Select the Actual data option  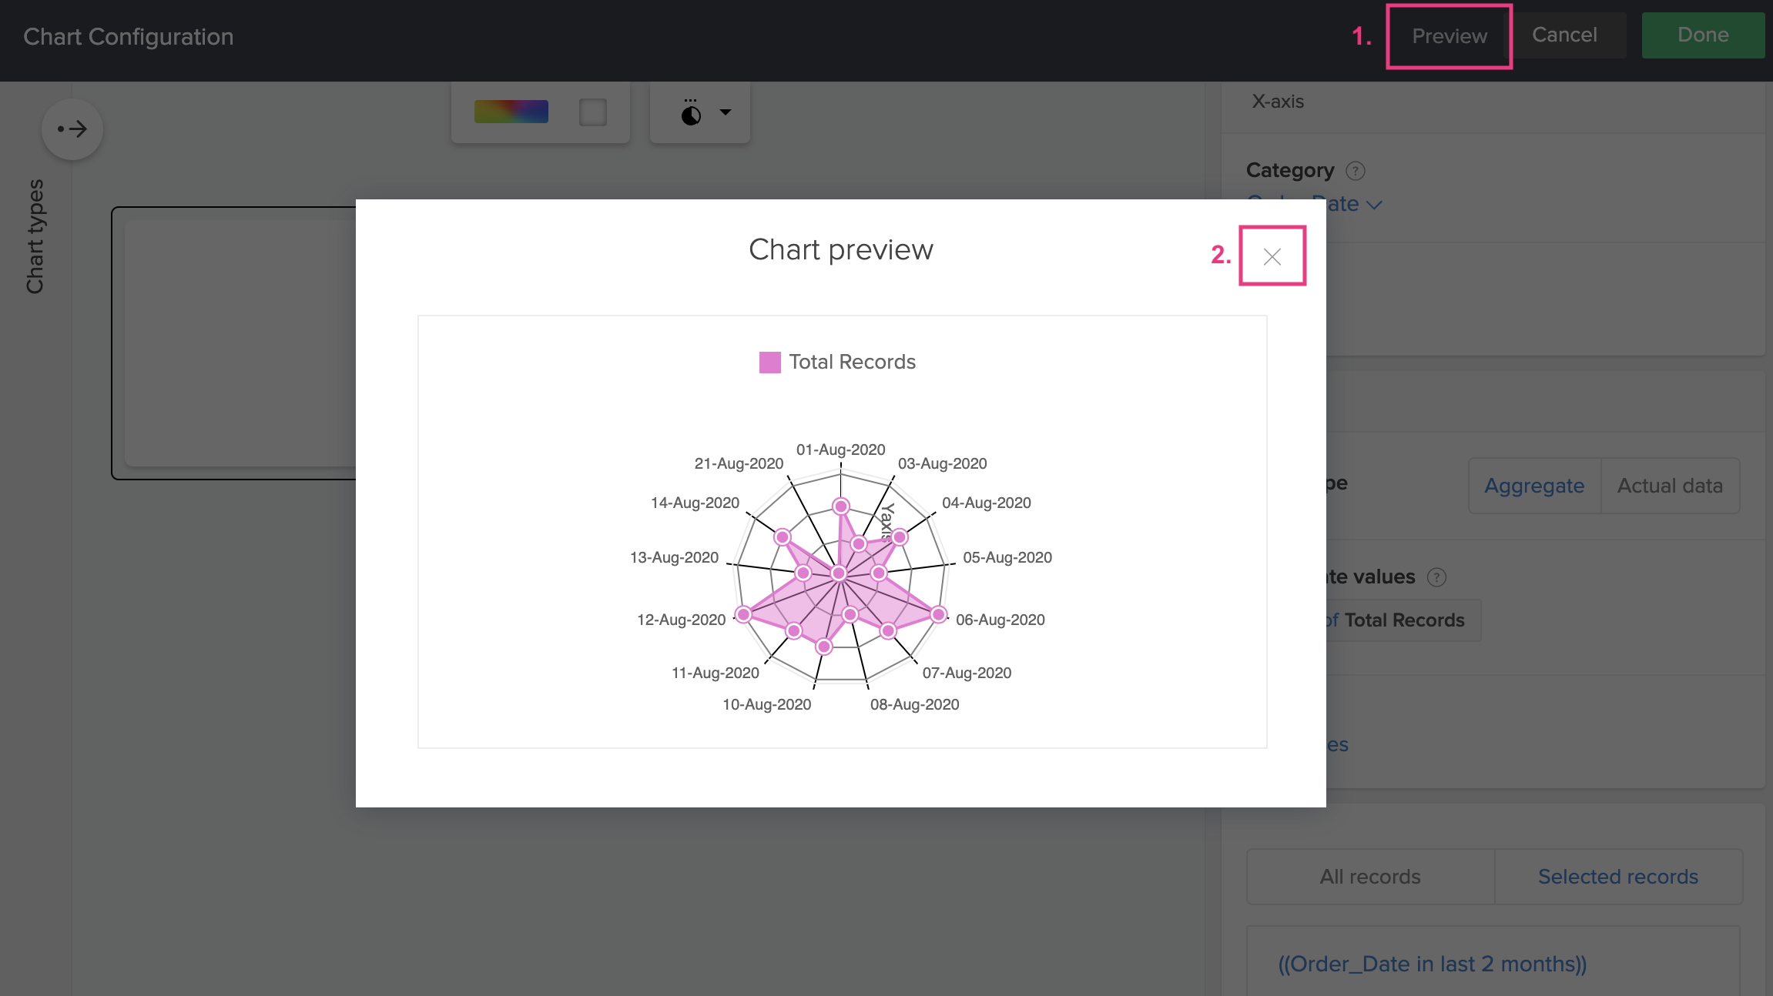tap(1669, 486)
